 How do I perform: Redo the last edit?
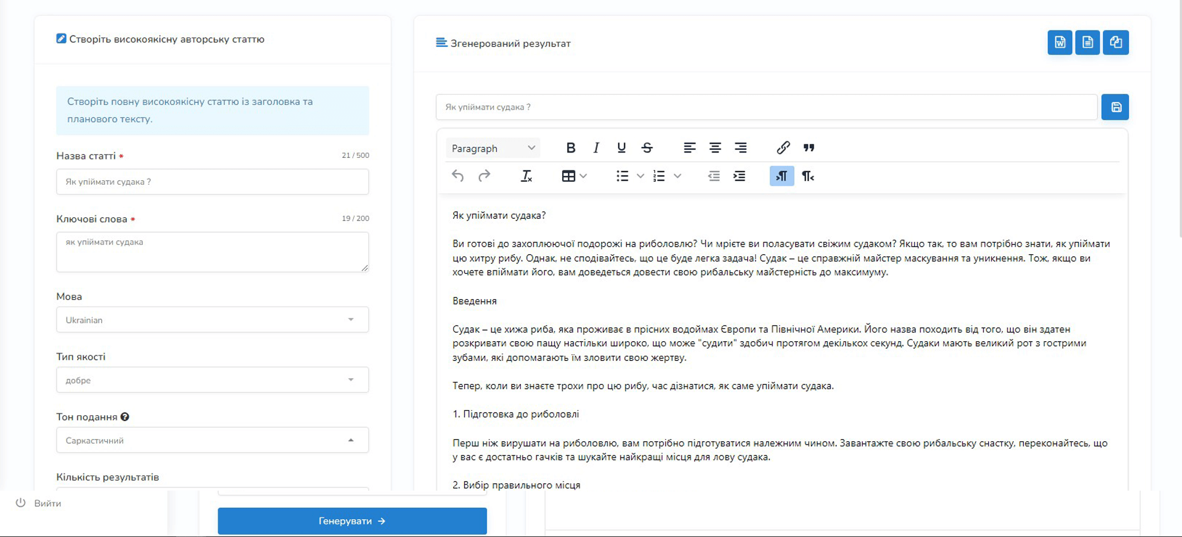(484, 176)
